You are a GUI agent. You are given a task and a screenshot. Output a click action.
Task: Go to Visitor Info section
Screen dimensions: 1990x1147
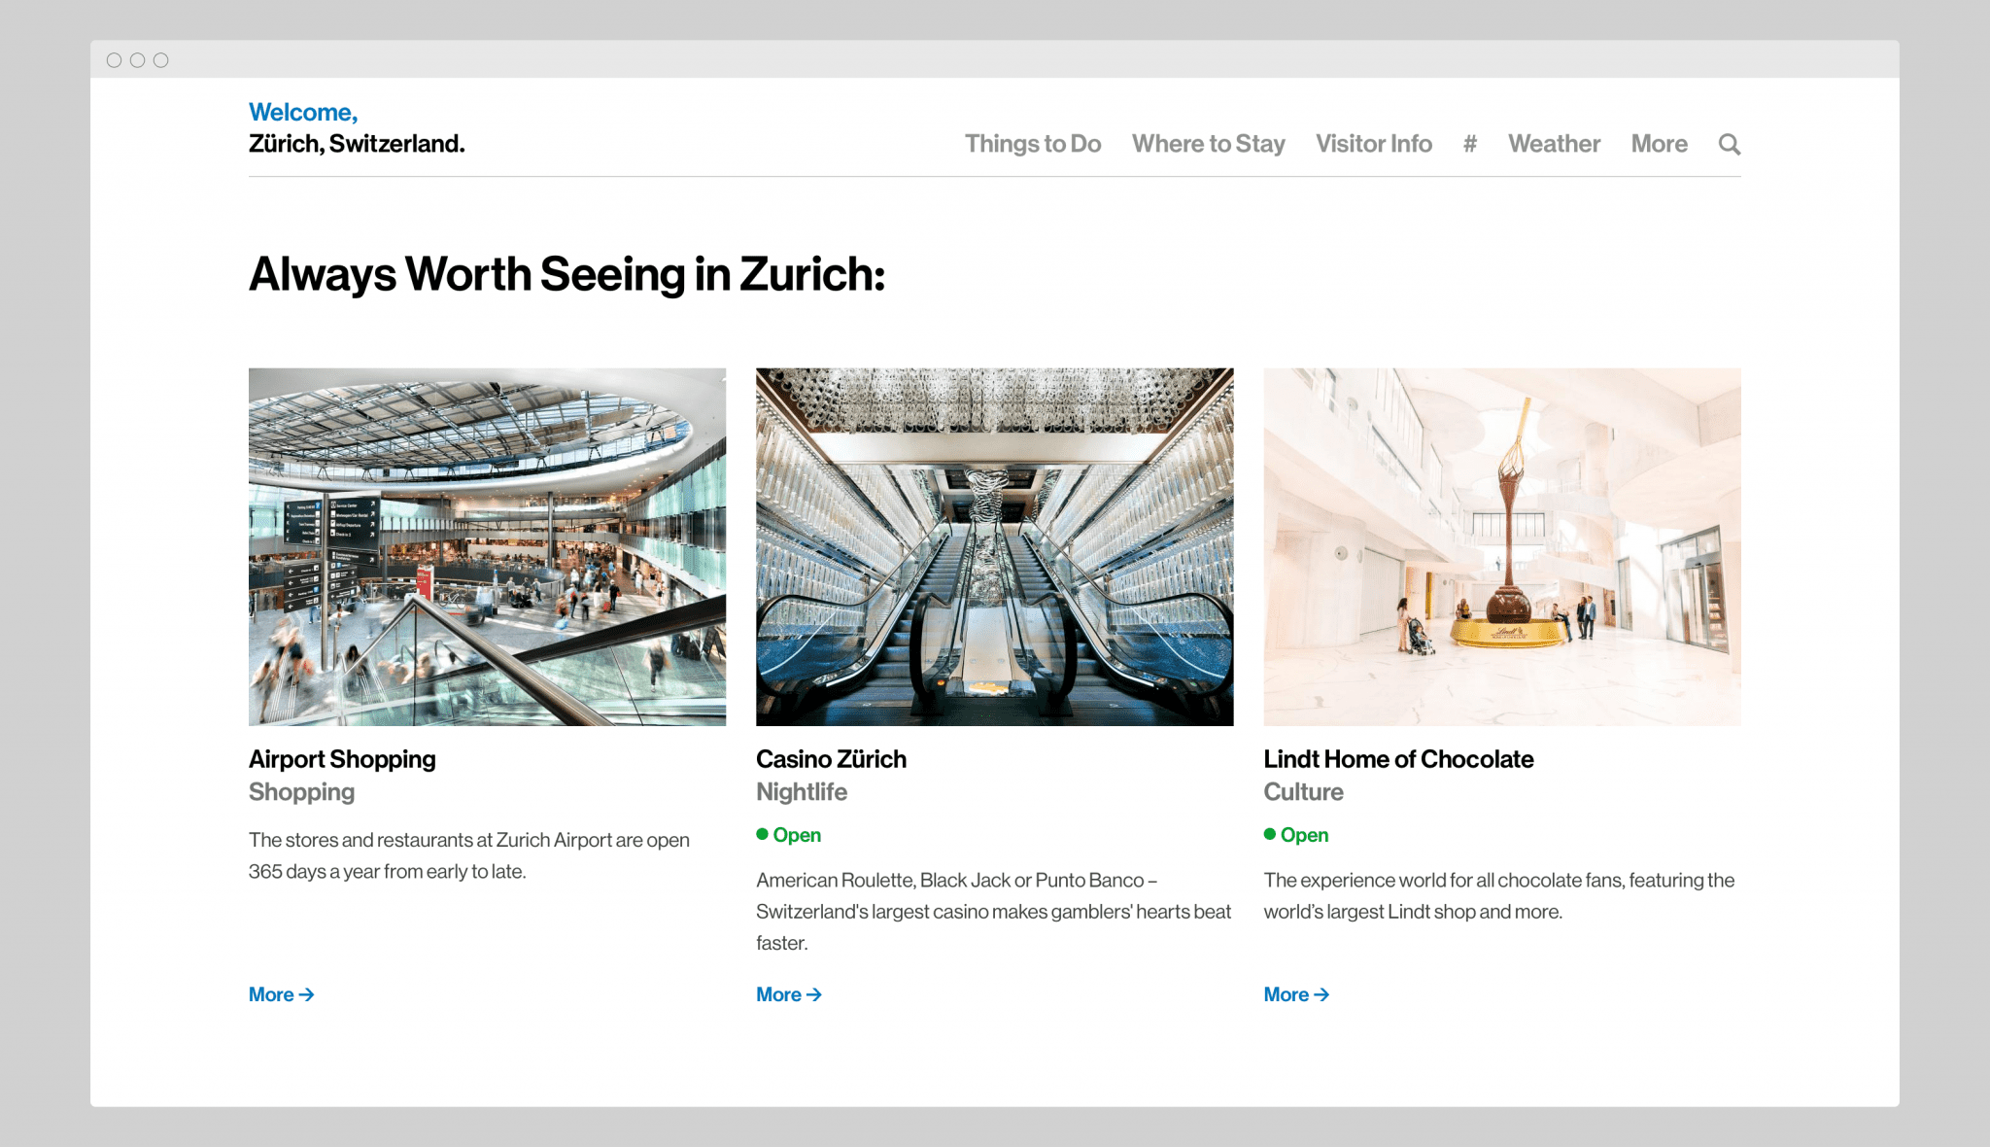[1373, 144]
